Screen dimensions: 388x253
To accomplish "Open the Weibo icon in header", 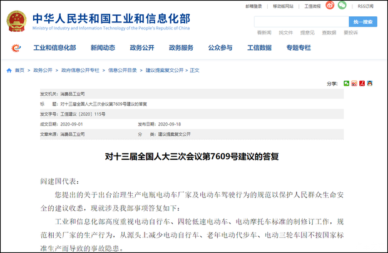I will pyautogui.click(x=330, y=5).
